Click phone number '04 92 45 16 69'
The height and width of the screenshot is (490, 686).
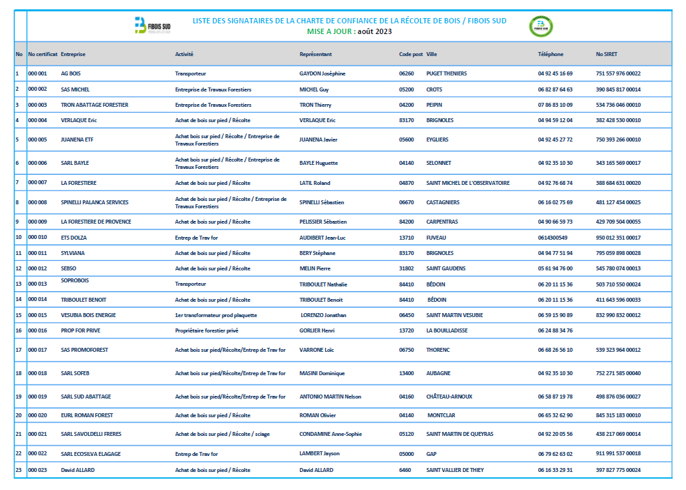(555, 73)
